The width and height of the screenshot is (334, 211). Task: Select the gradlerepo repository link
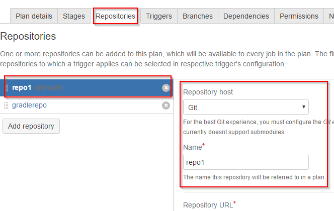click(29, 105)
